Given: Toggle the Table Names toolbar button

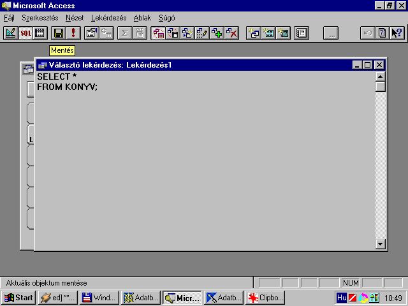Looking at the screenshot, I should point(140,33).
